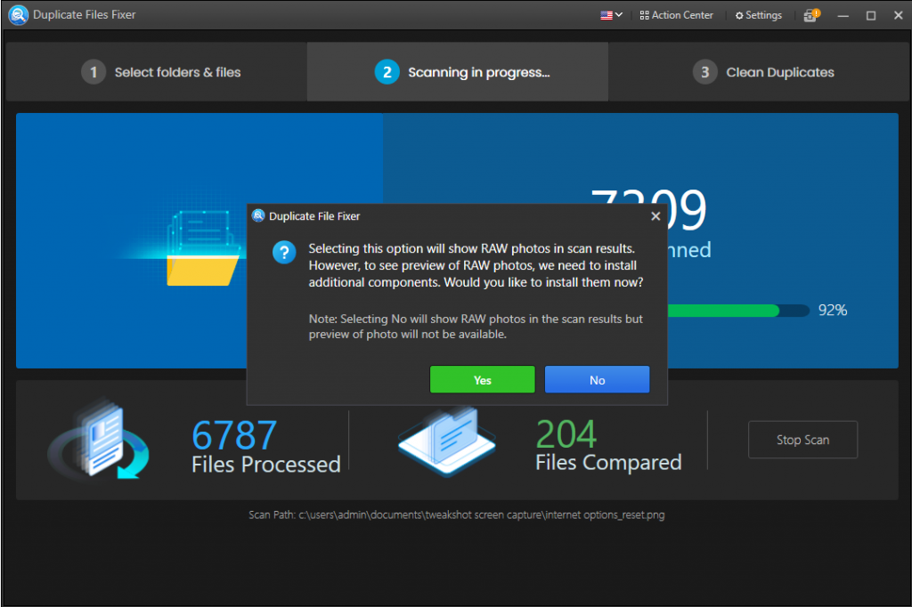Viewport: 912px width, 607px height.
Task: Click the Files Processed label
Action: click(x=265, y=465)
